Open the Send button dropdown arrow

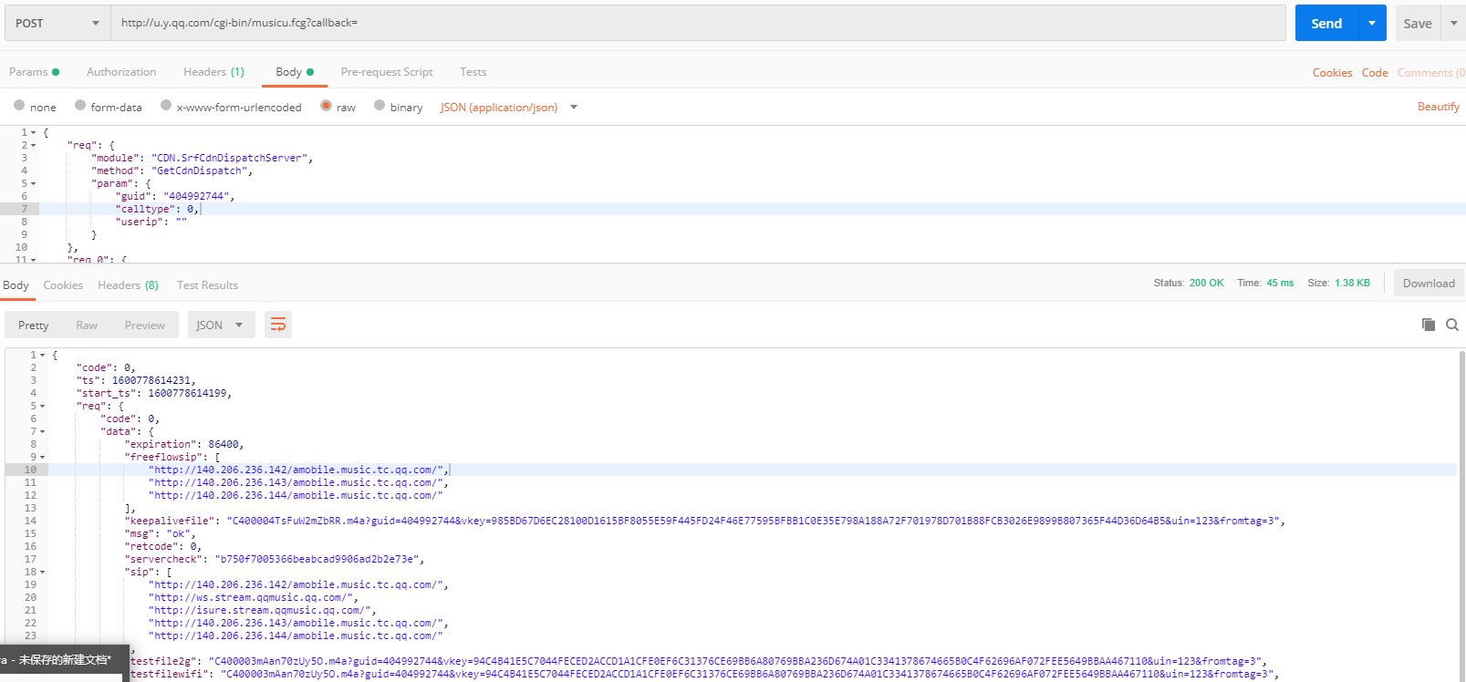pyautogui.click(x=1372, y=23)
